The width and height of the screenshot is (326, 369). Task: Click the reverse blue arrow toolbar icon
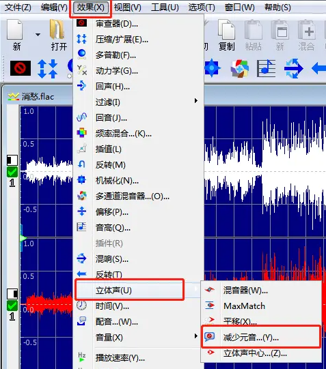(318, 68)
